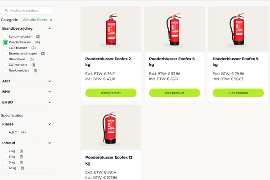The image size is (270, 180).
Task: Open the Poederblusser Ecofex 9 kg image
Action: pyautogui.click(x=238, y=29)
